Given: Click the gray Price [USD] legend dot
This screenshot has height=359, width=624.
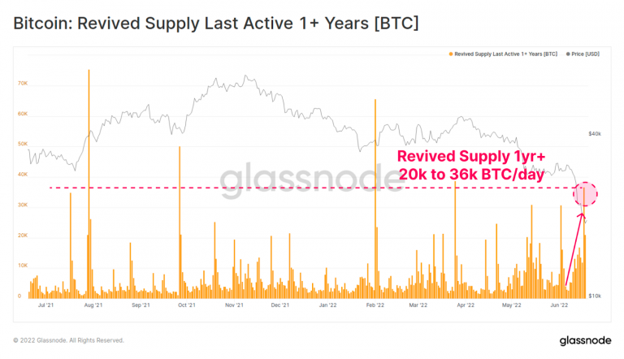Looking at the screenshot, I should 568,54.
